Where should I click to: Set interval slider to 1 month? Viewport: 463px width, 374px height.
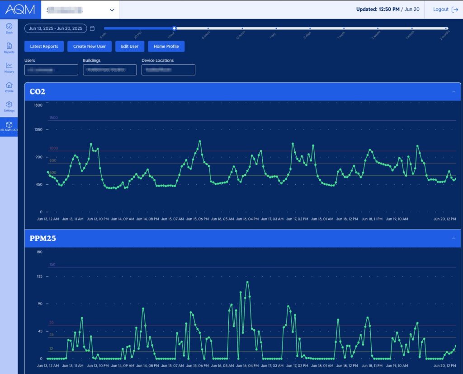(412, 28)
